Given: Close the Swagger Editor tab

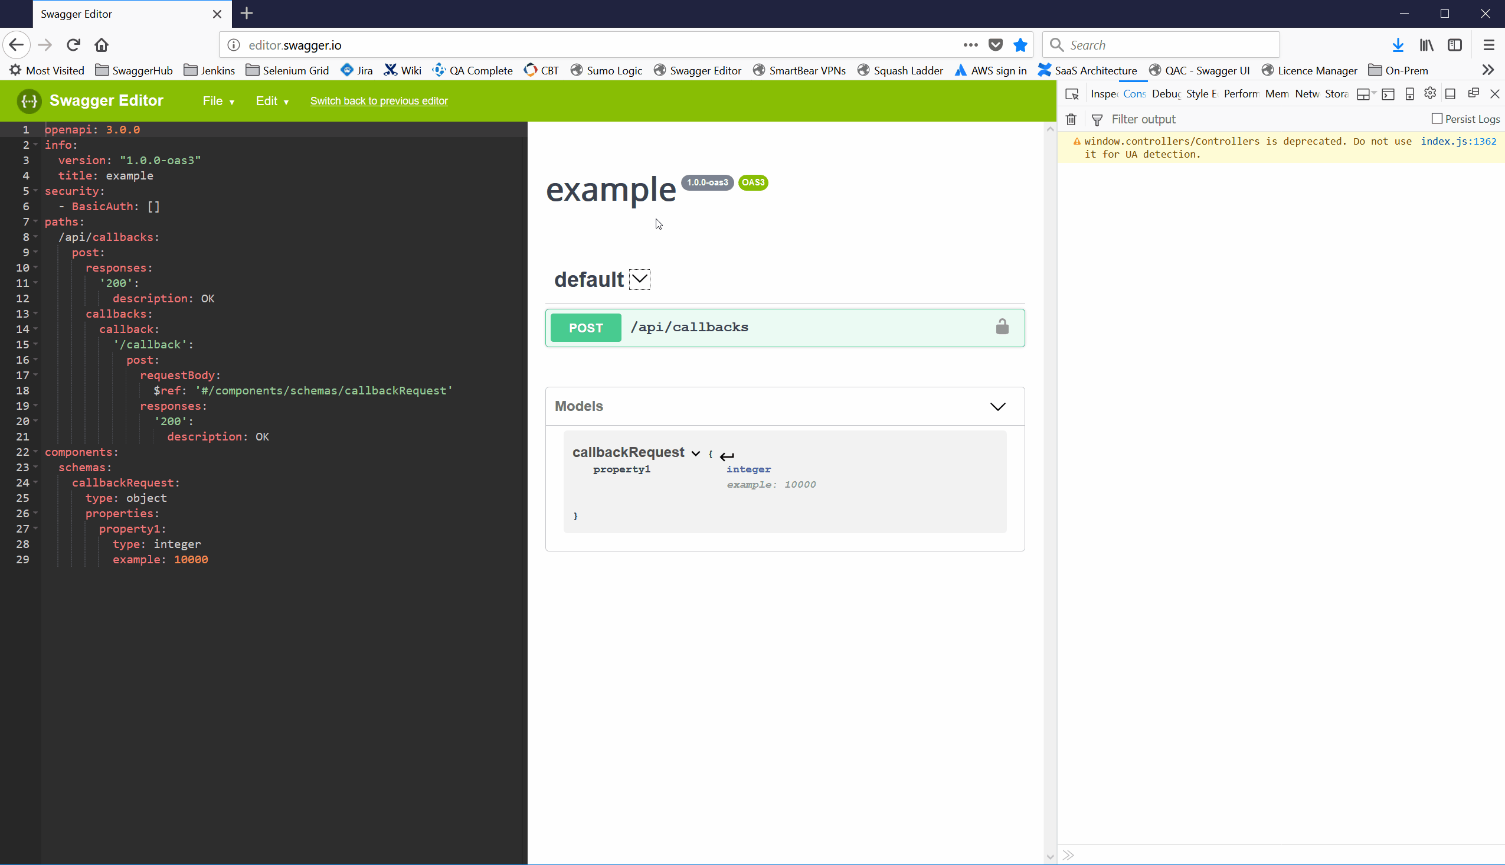Looking at the screenshot, I should point(217,14).
